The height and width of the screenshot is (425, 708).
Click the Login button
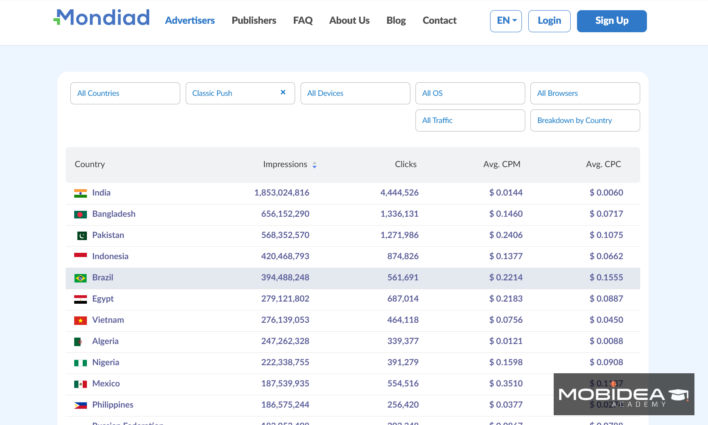pyautogui.click(x=549, y=21)
